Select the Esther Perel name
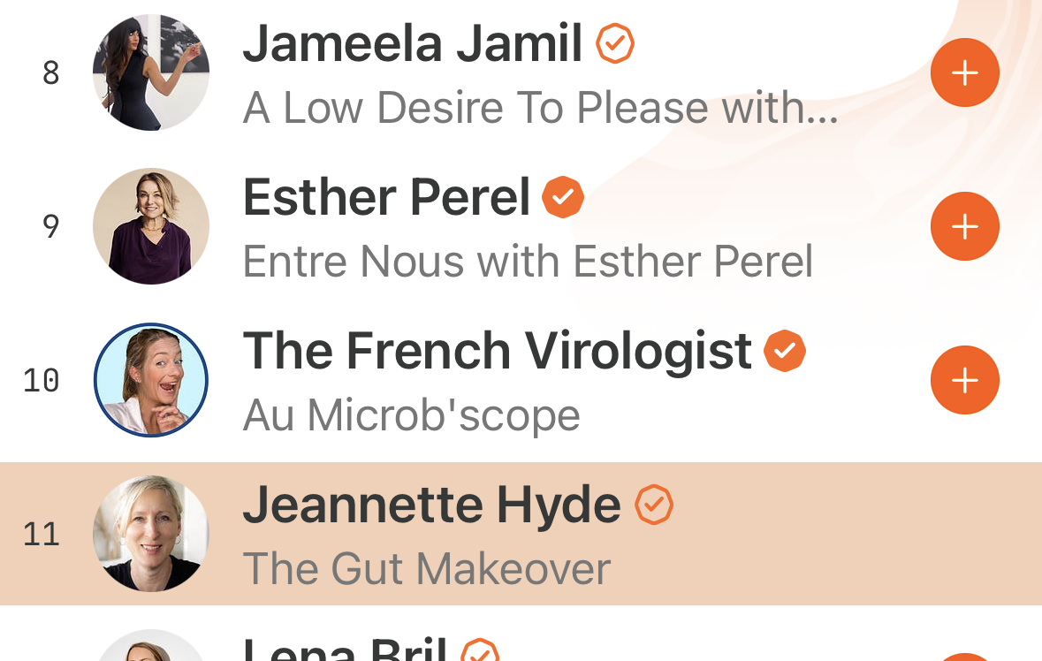Viewport: 1042px width, 661px height. [386, 197]
